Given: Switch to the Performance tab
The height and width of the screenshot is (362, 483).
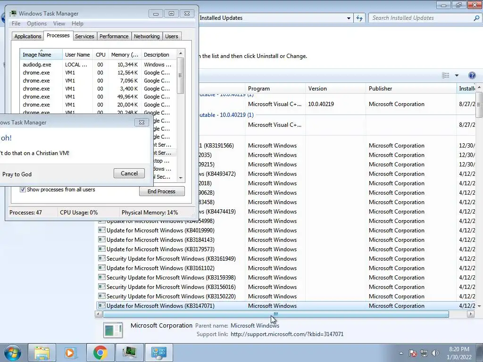Looking at the screenshot, I should tap(114, 36).
